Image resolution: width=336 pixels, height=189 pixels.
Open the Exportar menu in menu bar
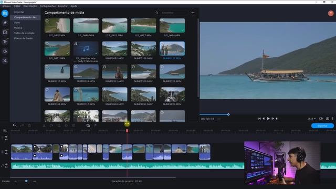63,6
